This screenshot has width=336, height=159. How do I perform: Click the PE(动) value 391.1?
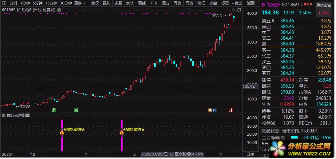pos(325,123)
